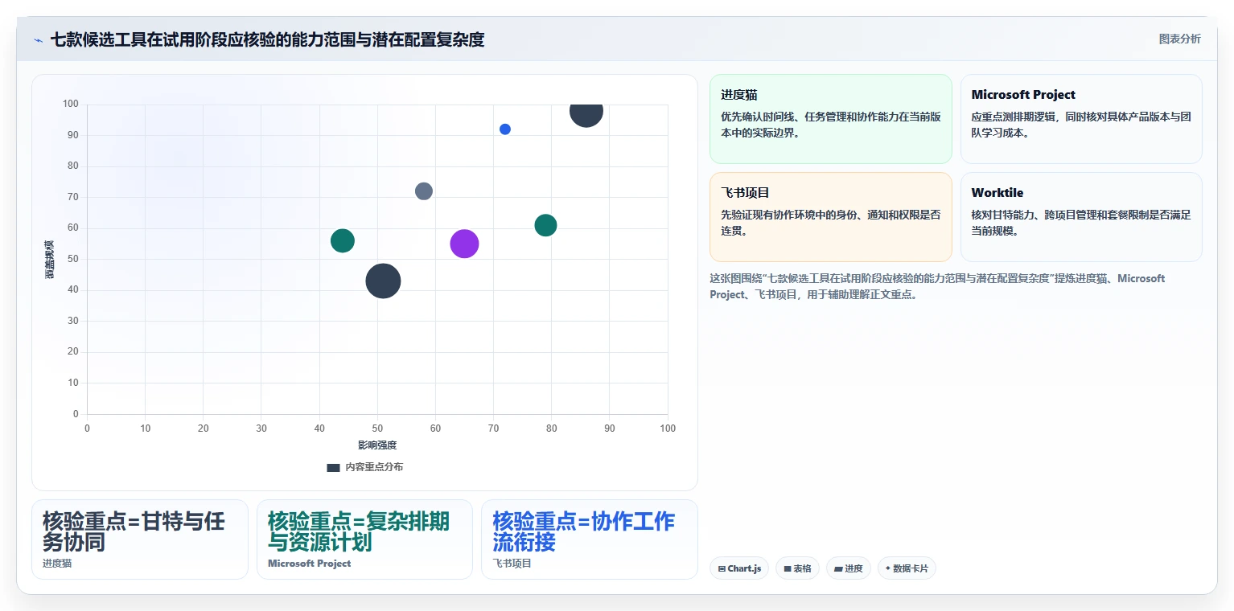Click 核验重点=协作工作流衔接 stat card

click(x=590, y=539)
